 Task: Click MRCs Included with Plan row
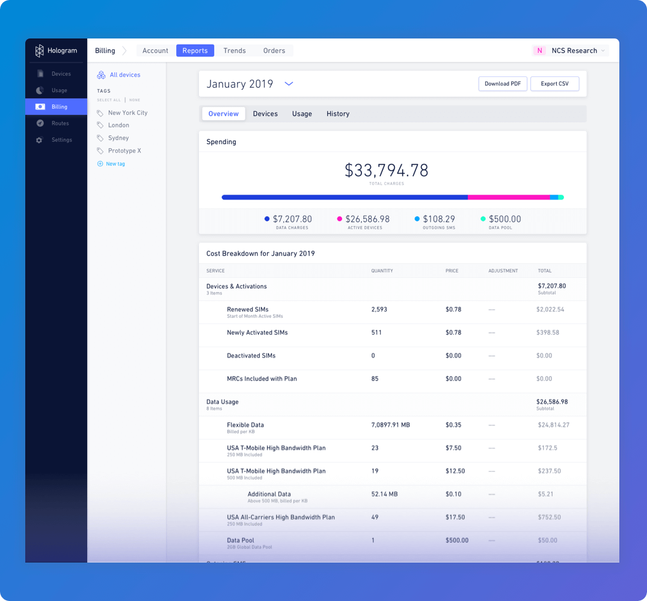point(393,382)
